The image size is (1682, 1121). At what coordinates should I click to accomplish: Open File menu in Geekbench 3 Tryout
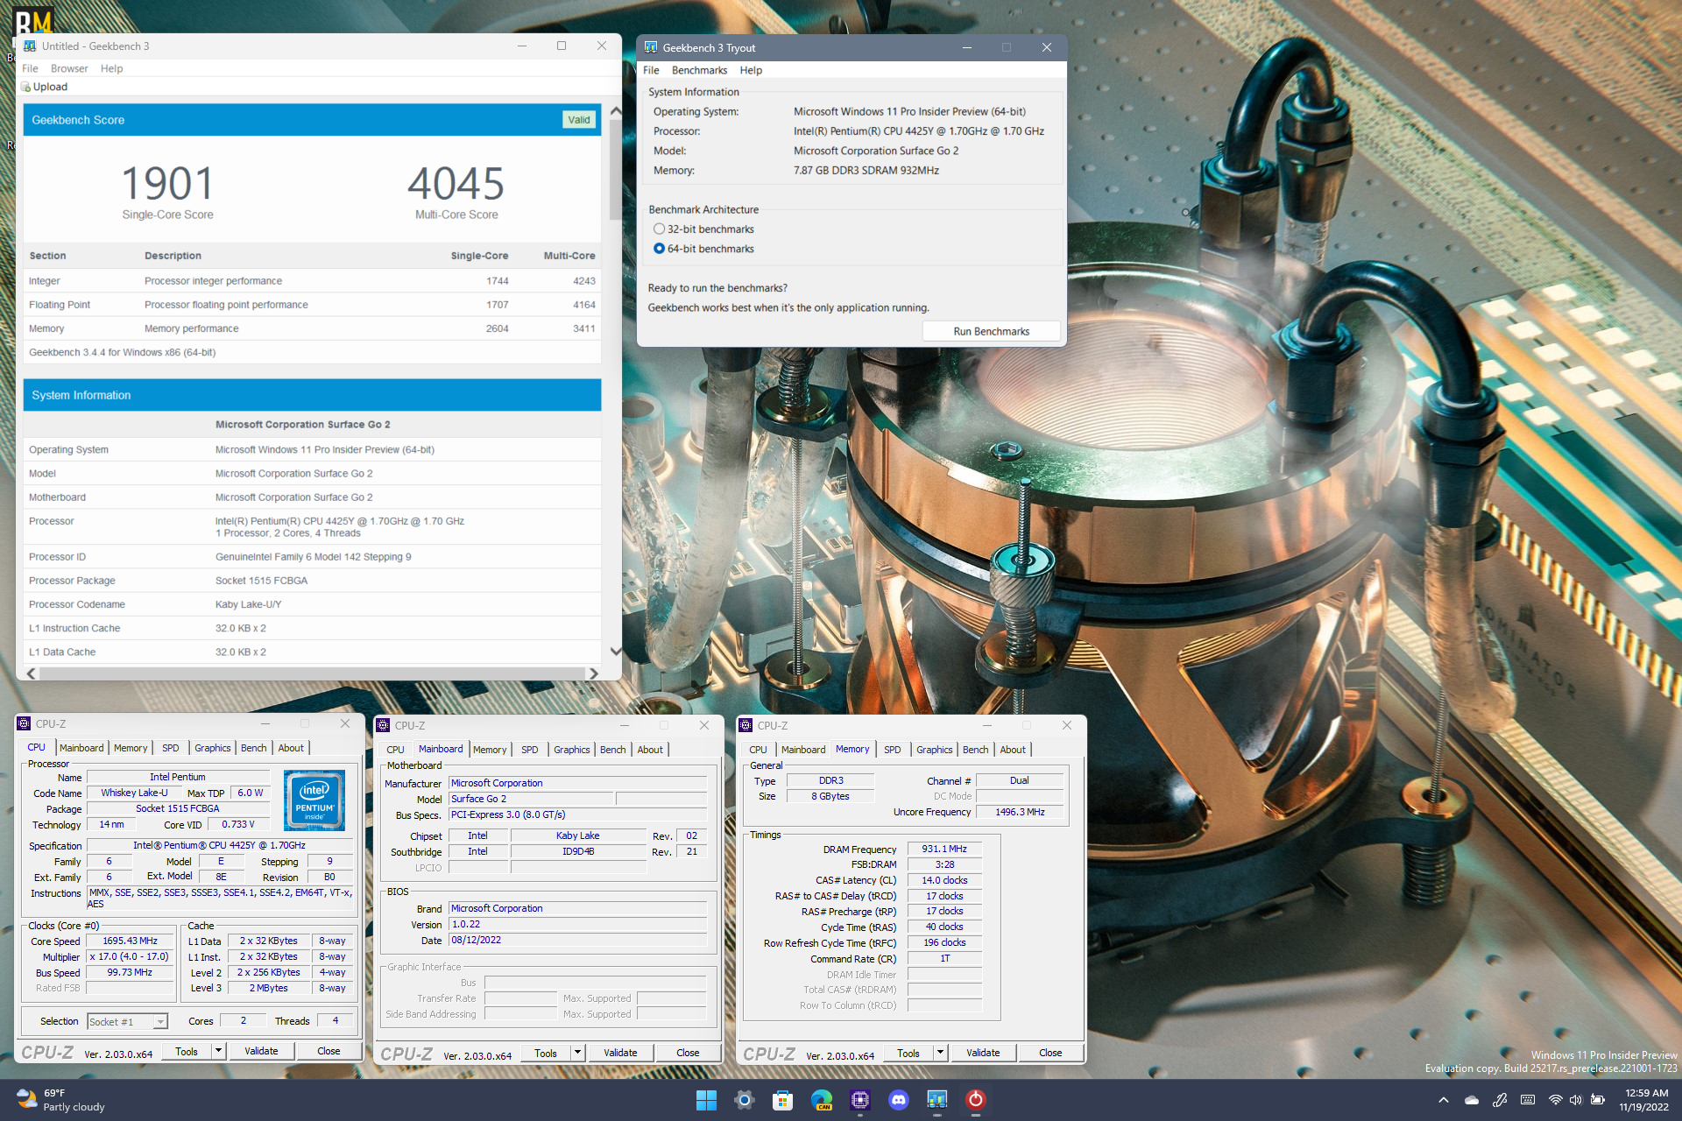[651, 70]
